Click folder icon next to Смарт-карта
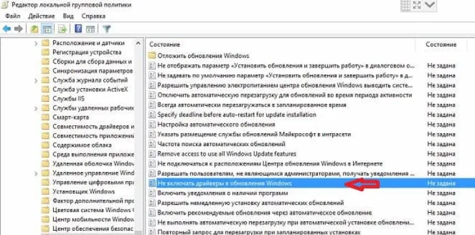475x235 pixels. pyautogui.click(x=45, y=117)
